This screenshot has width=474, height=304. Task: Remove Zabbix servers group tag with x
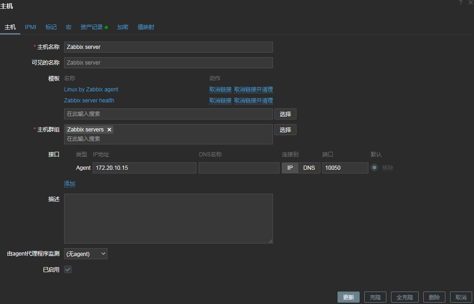tap(109, 130)
